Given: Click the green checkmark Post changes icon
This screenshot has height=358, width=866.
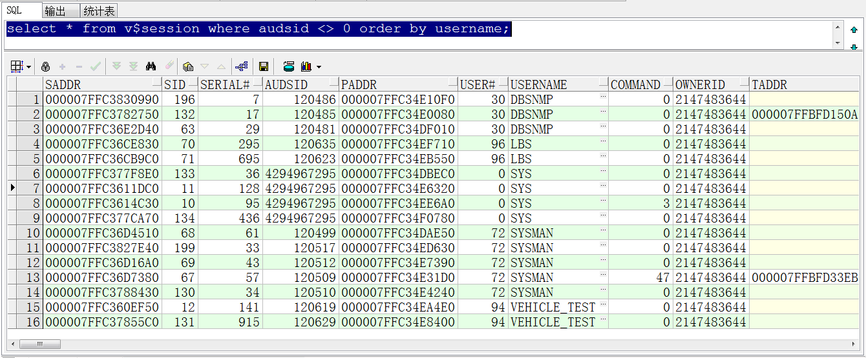Looking at the screenshot, I should pyautogui.click(x=96, y=66).
